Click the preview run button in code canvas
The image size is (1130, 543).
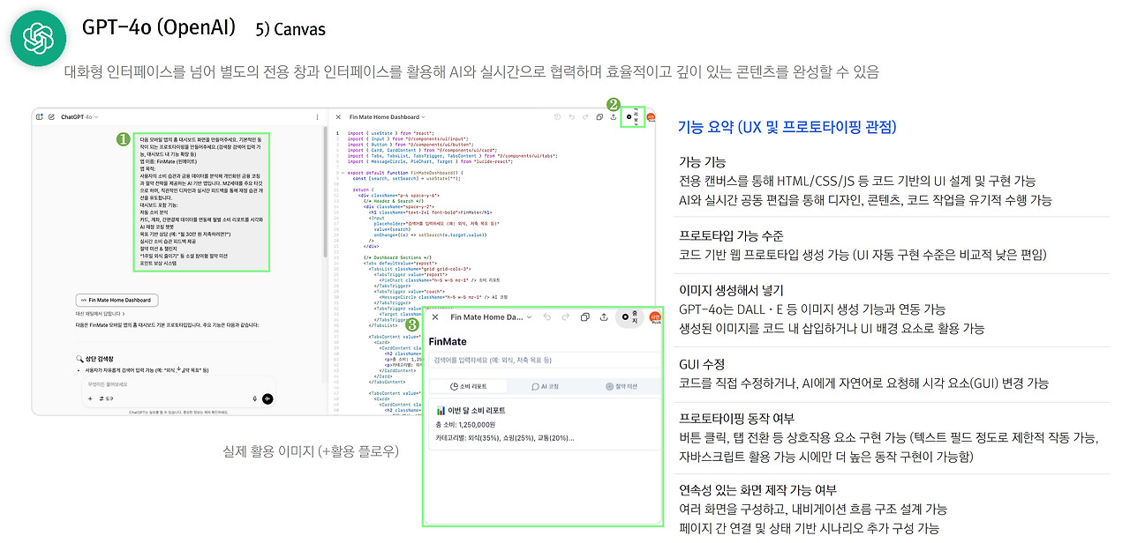[632, 116]
